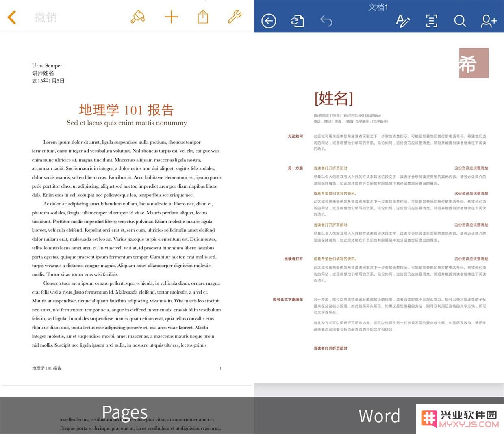Tap the orange back chevron in Pages

click(x=12, y=17)
